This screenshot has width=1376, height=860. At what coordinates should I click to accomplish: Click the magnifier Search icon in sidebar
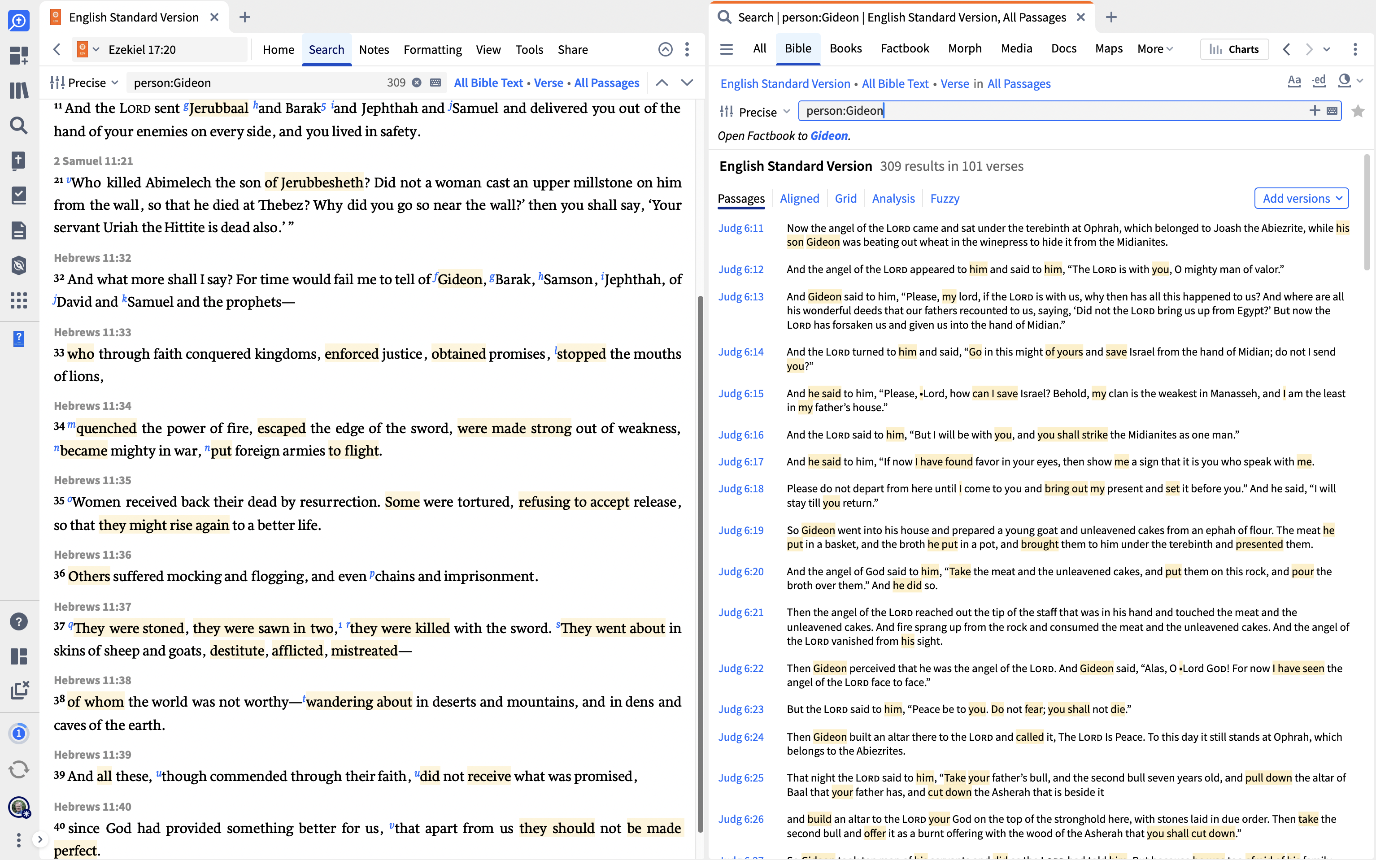click(x=19, y=125)
